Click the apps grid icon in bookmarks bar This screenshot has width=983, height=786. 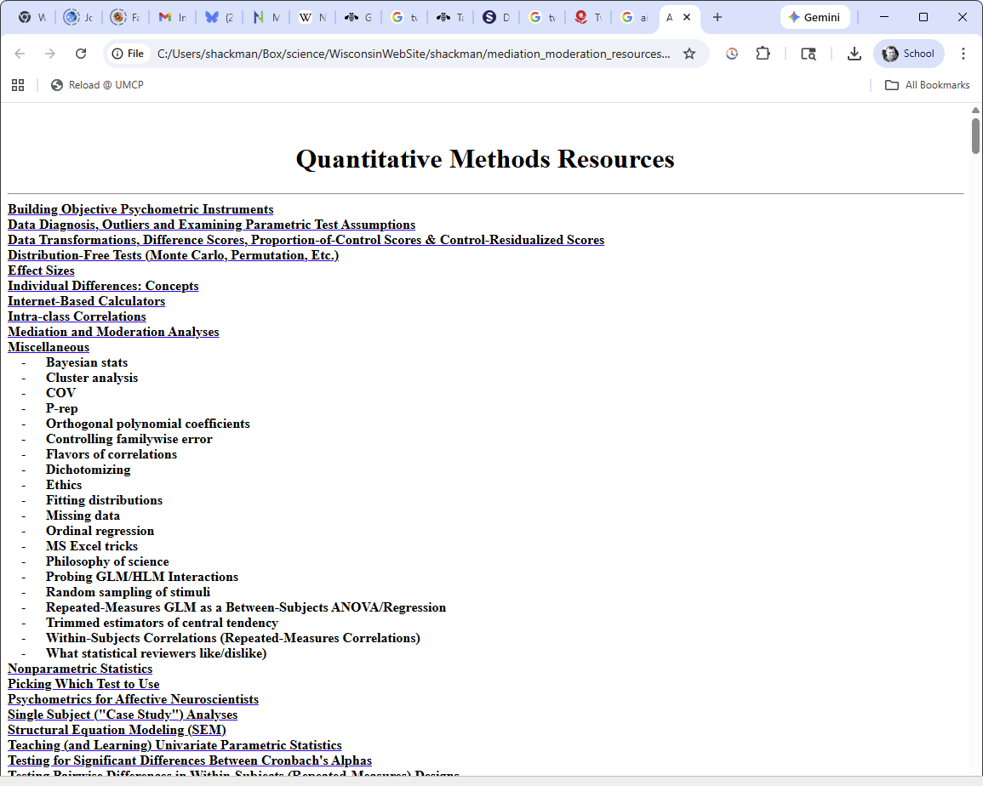point(18,85)
